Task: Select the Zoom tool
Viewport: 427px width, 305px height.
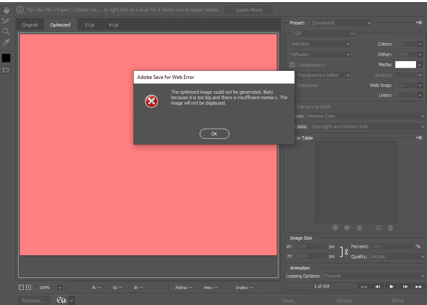Action: pyautogui.click(x=6, y=31)
